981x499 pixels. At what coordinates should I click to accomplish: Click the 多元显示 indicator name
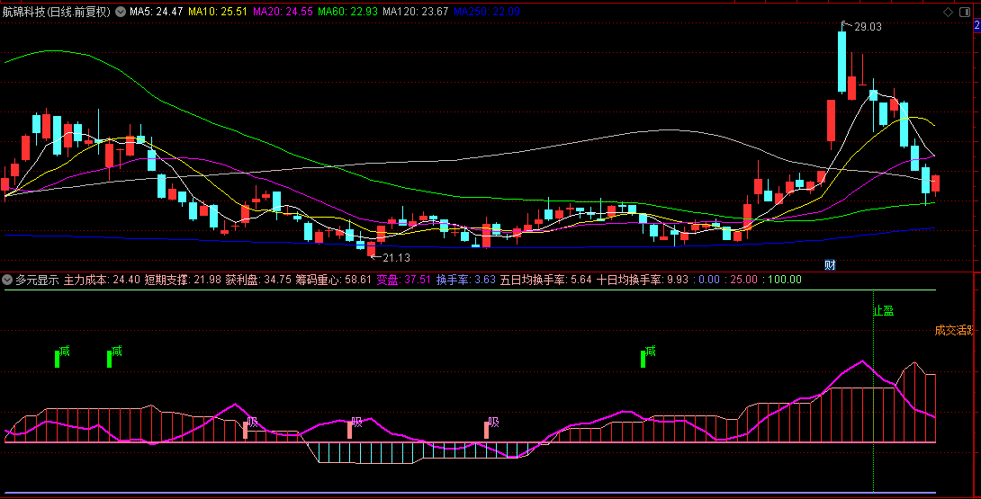pos(37,281)
